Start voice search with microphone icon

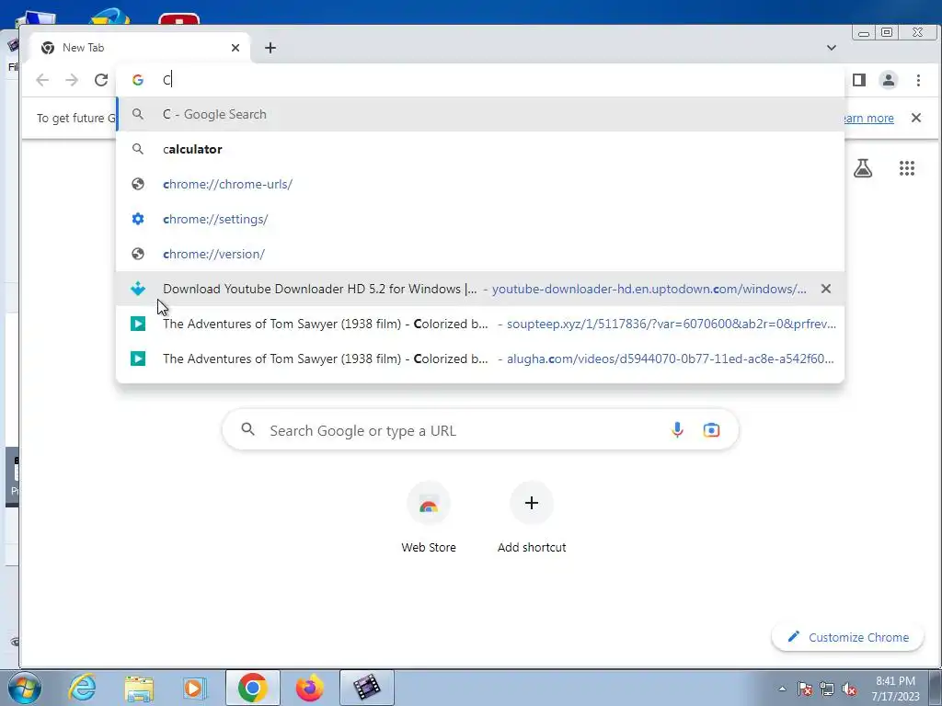pos(677,430)
